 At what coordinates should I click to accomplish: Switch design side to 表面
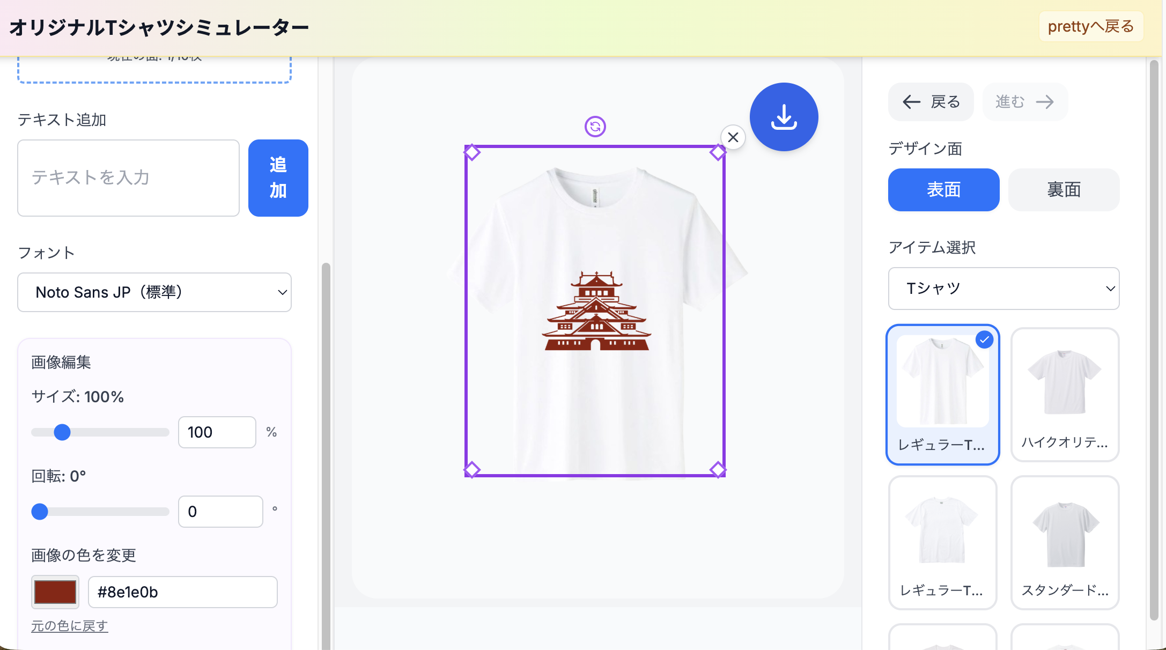(943, 189)
